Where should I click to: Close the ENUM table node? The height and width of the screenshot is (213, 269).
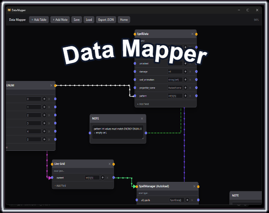coord(51,85)
